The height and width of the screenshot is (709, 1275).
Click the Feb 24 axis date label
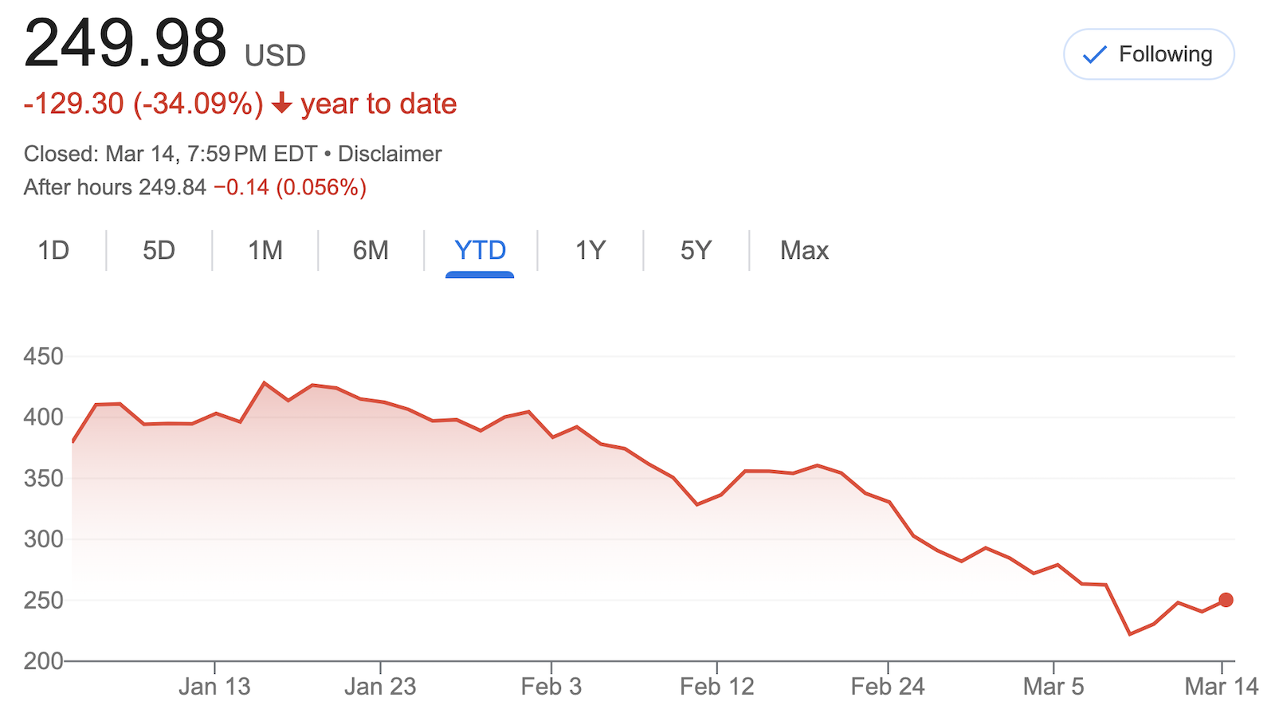(x=888, y=686)
